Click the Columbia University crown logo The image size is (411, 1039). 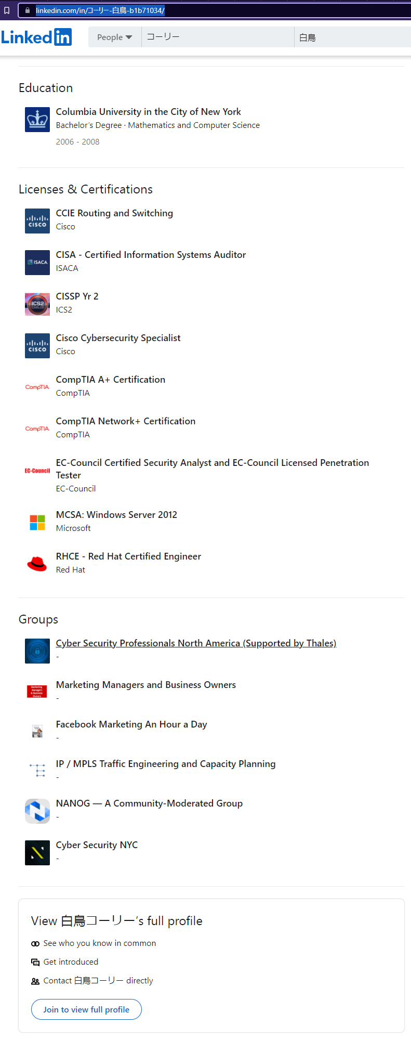click(x=37, y=120)
